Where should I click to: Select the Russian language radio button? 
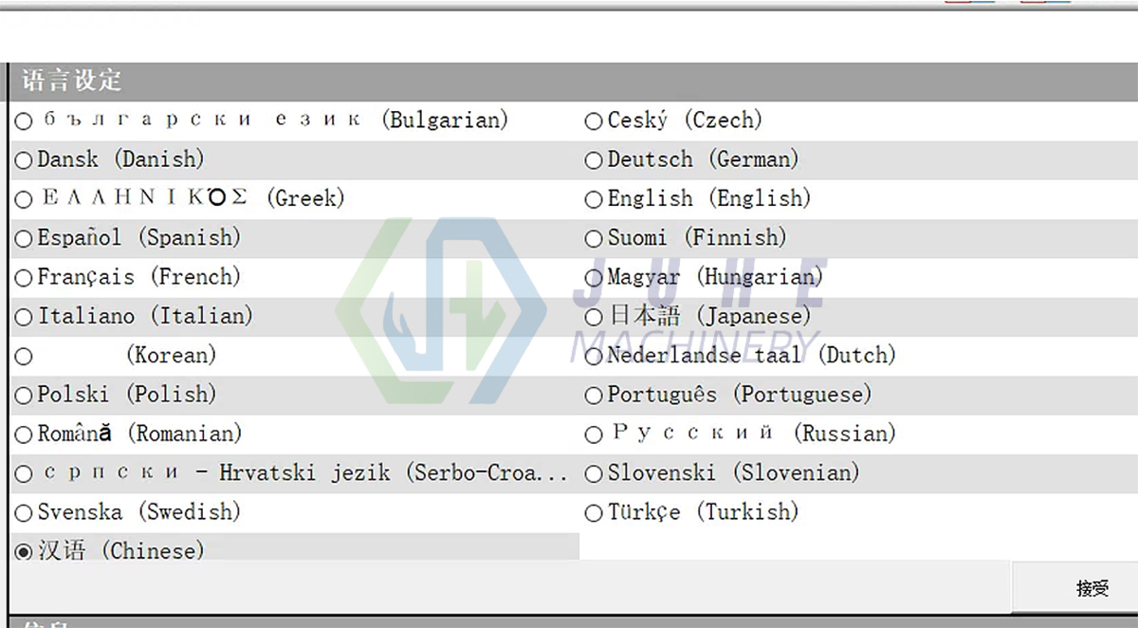[x=593, y=434]
